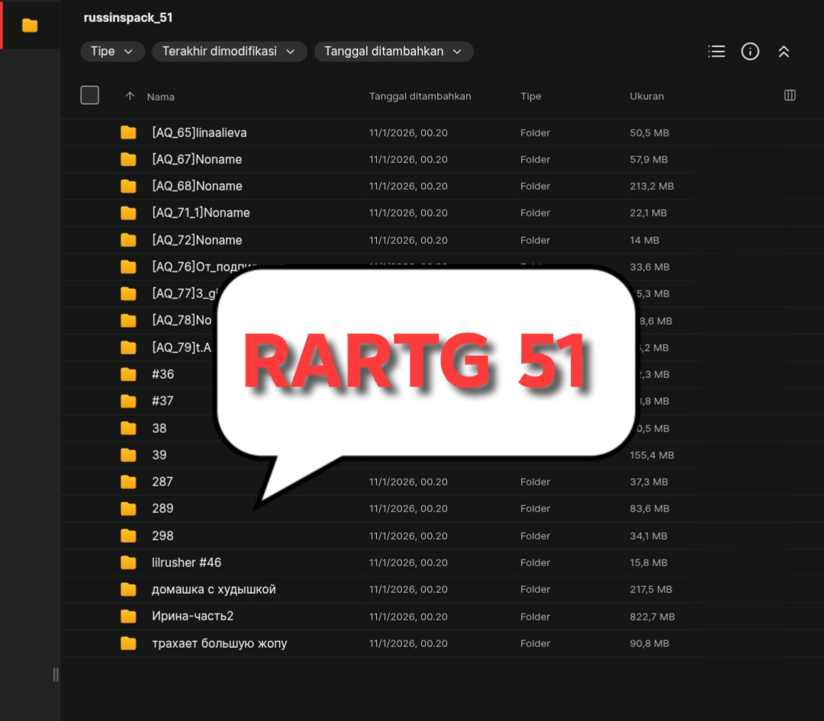Click folder icon of the #36 row
Viewport: 824px width, 721px height.
128,374
